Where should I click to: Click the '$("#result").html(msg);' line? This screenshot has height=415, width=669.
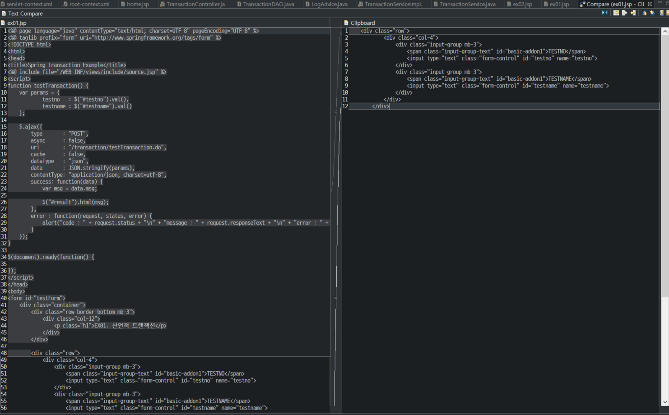(75, 202)
